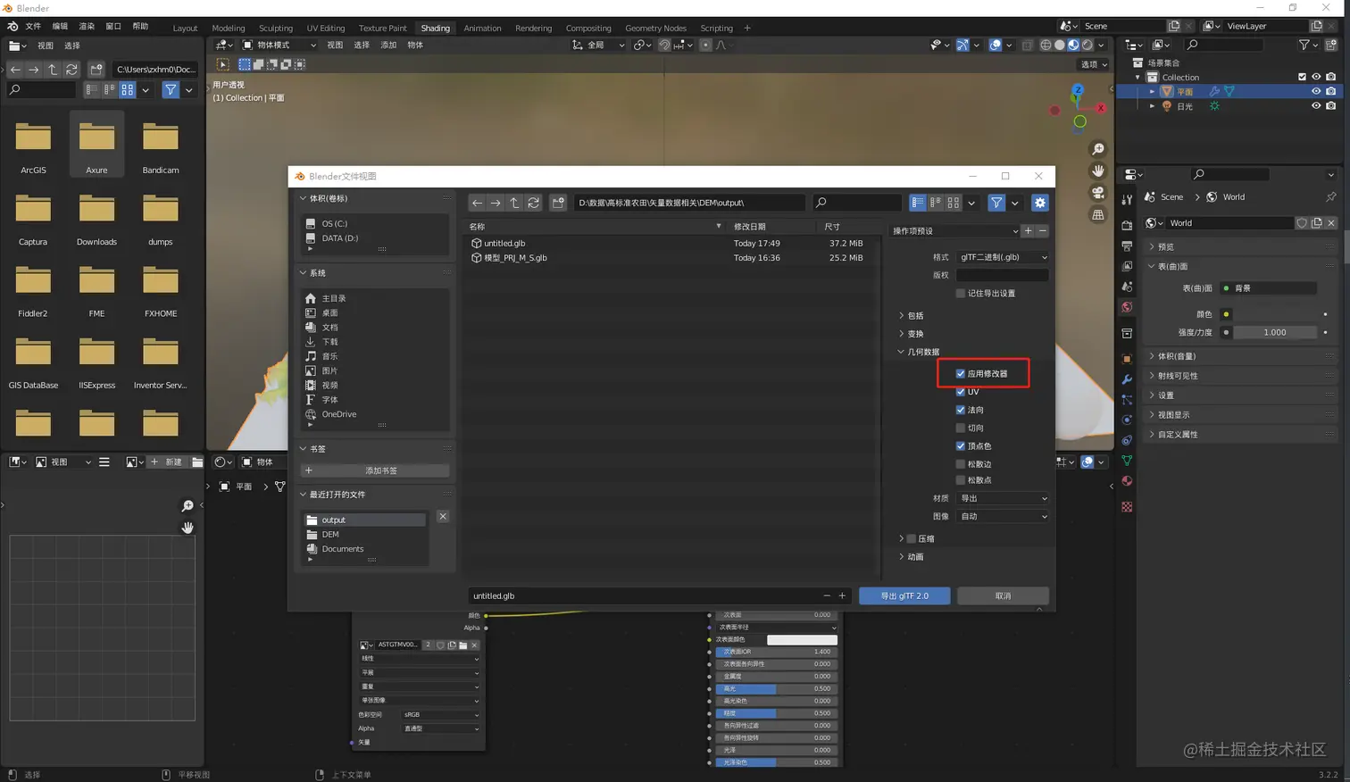Go to parent directory in file dialog
Image resolution: width=1350 pixels, height=782 pixels.
pyautogui.click(x=514, y=203)
